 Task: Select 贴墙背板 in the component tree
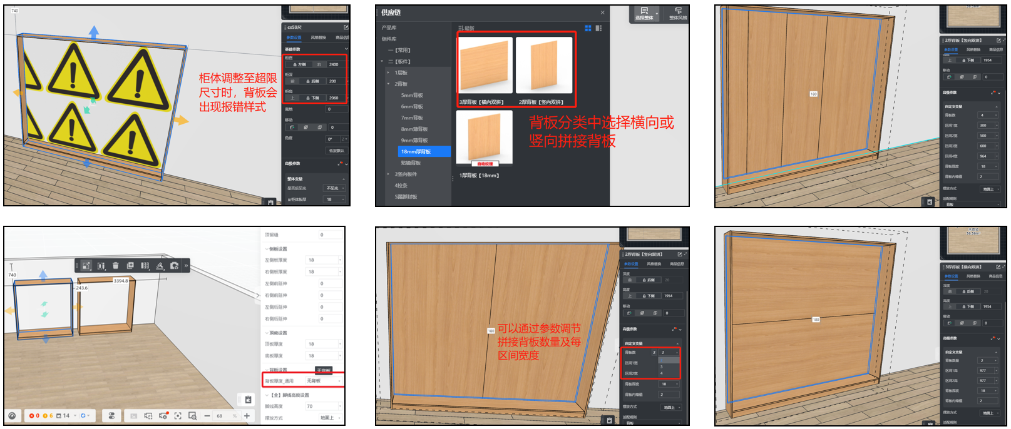[411, 163]
